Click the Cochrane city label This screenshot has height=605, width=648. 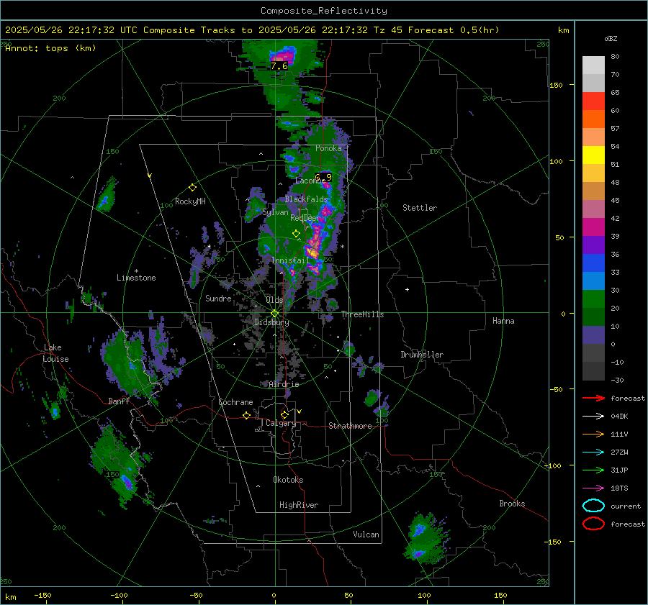tap(235, 402)
